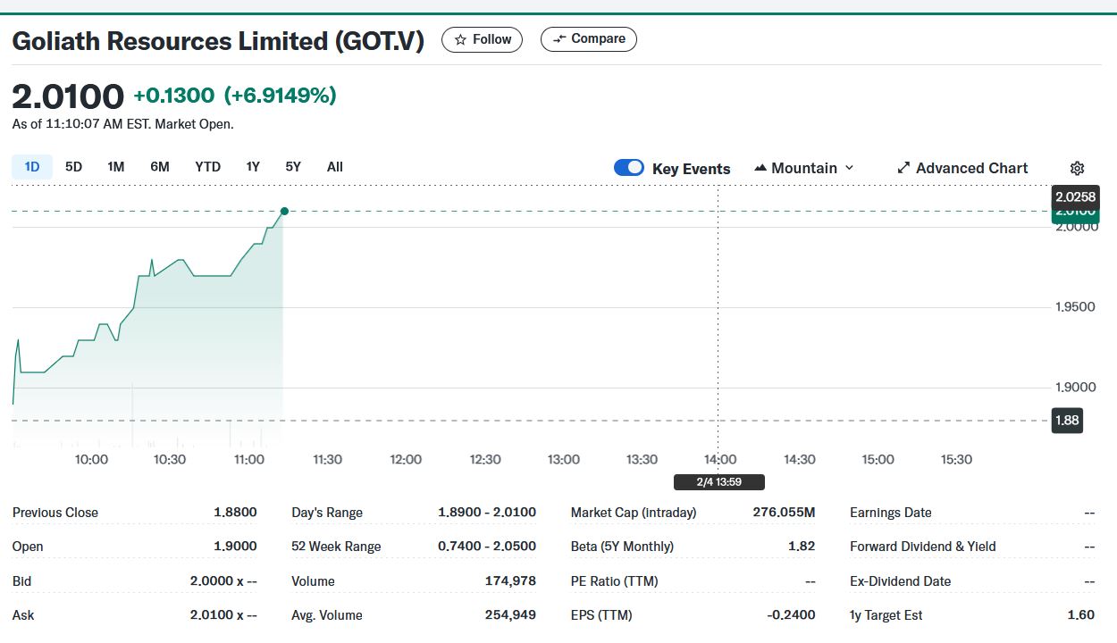Select the 1M range tab
1117x643 pixels.
tap(116, 167)
